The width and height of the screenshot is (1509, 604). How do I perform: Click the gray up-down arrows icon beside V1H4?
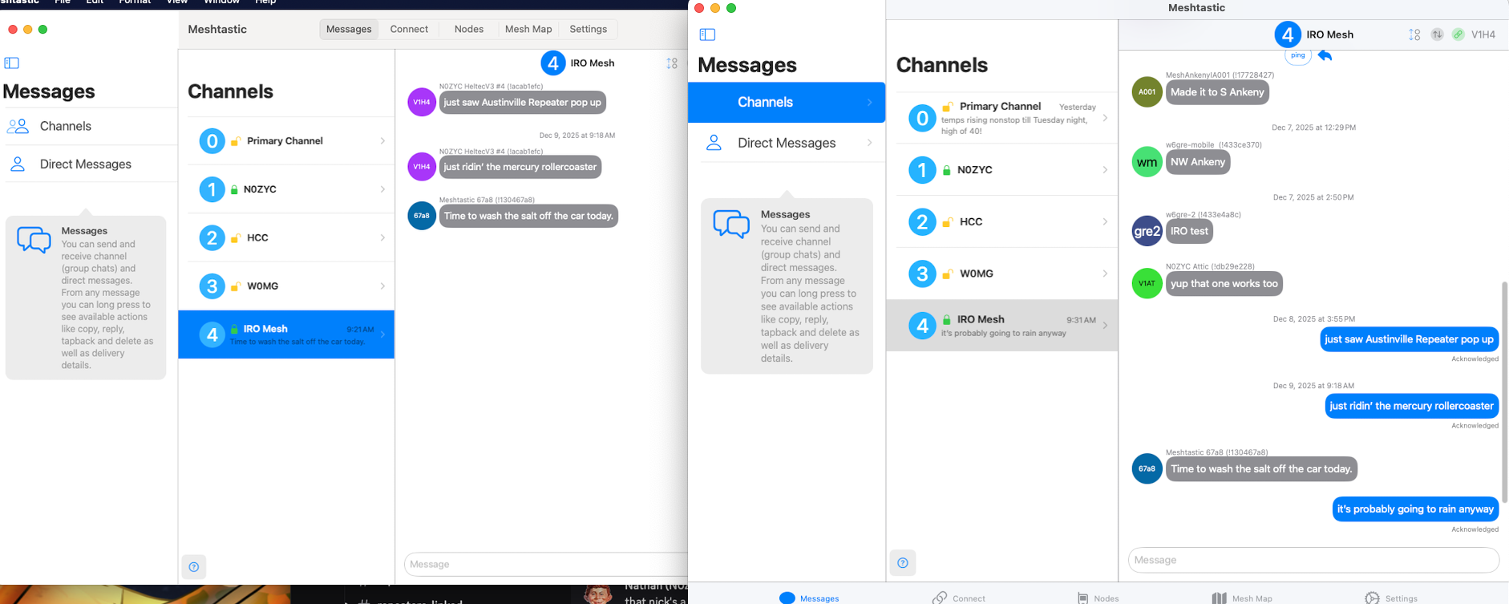(x=1437, y=34)
